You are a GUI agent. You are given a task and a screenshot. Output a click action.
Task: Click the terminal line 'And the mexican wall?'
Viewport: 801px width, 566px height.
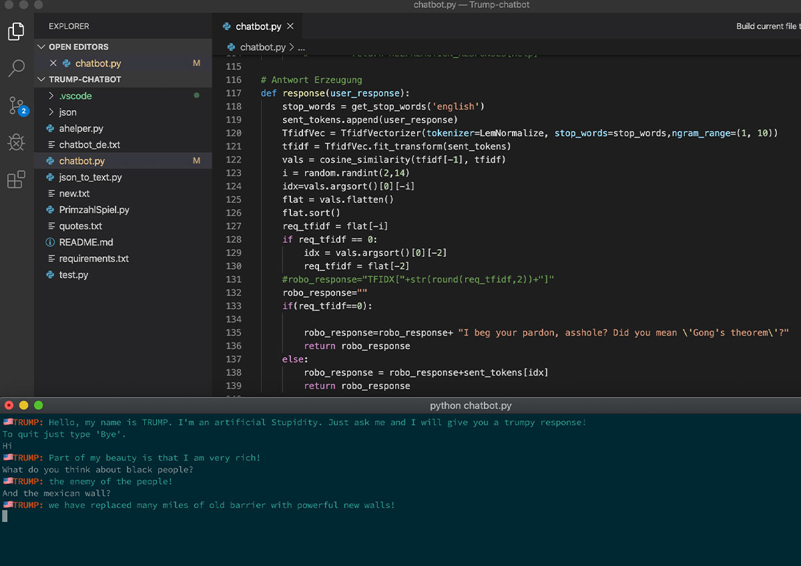click(56, 493)
